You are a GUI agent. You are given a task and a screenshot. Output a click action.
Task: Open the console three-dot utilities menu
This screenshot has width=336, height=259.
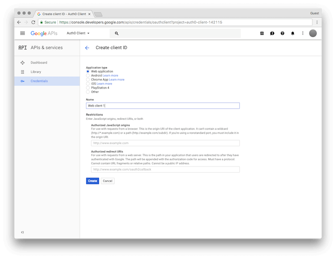point(303,33)
